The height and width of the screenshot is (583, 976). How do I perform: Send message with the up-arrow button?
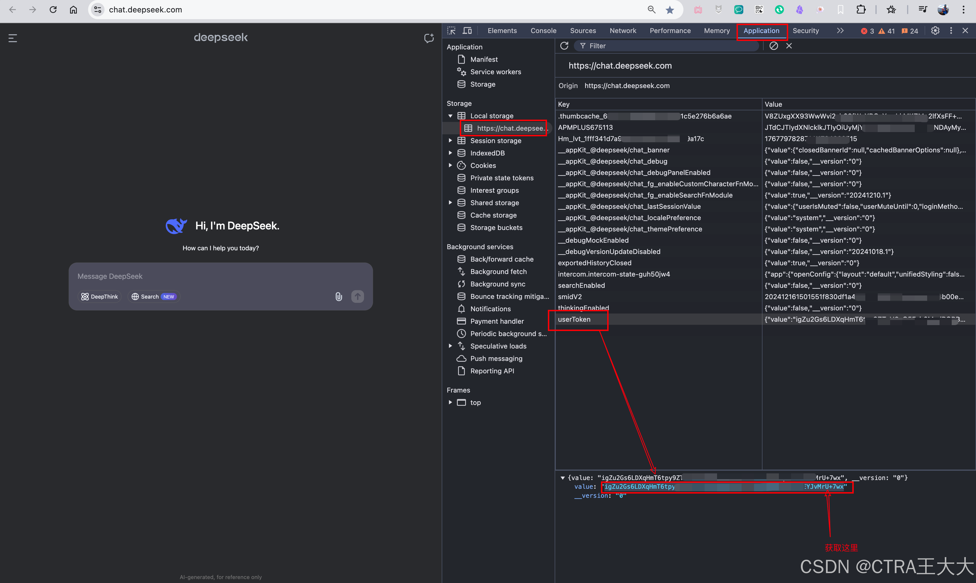(357, 297)
